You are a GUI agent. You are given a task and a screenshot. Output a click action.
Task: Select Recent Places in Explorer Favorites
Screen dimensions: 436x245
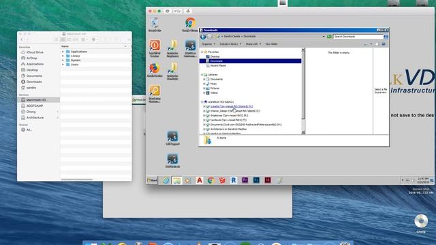pyautogui.click(x=216, y=65)
